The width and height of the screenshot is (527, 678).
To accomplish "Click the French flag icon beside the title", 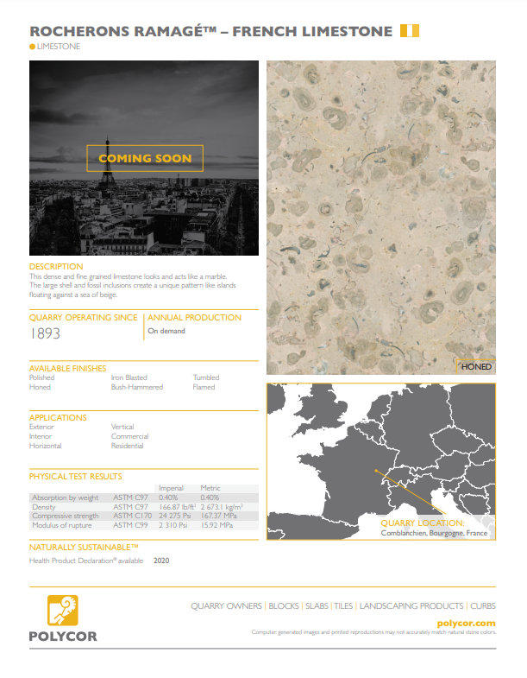I will point(410,31).
